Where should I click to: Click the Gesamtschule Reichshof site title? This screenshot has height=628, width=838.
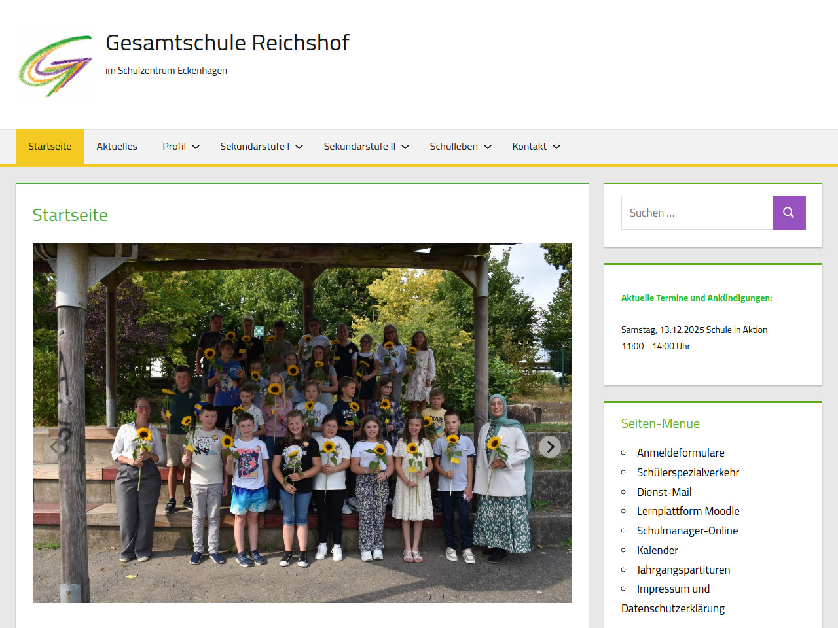pos(227,43)
